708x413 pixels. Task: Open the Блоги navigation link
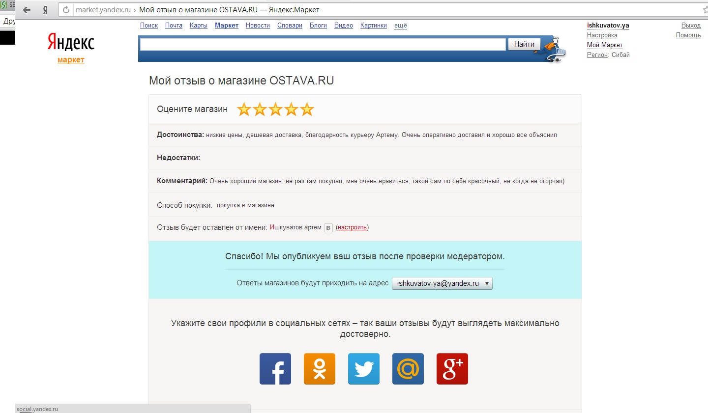[x=318, y=26]
